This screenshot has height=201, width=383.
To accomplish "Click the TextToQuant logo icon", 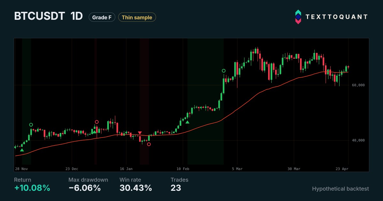I will tap(298, 17).
